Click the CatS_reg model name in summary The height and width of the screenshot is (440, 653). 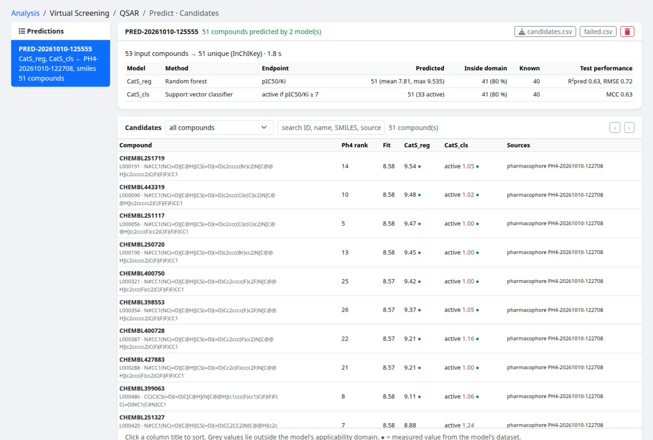point(140,82)
